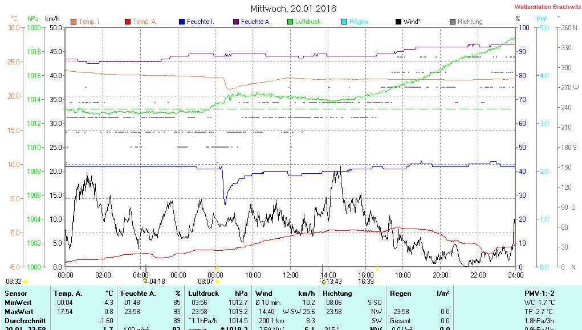The height and width of the screenshot is (330, 582).
Task: Click the blue Feuchte I. legend square
Action: coord(182,22)
